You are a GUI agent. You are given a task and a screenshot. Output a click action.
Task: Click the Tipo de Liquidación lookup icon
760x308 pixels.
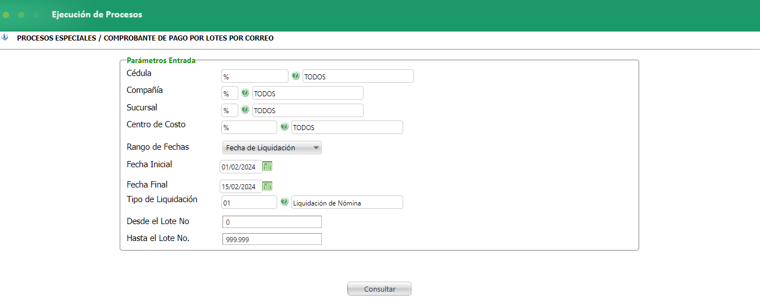coord(284,202)
